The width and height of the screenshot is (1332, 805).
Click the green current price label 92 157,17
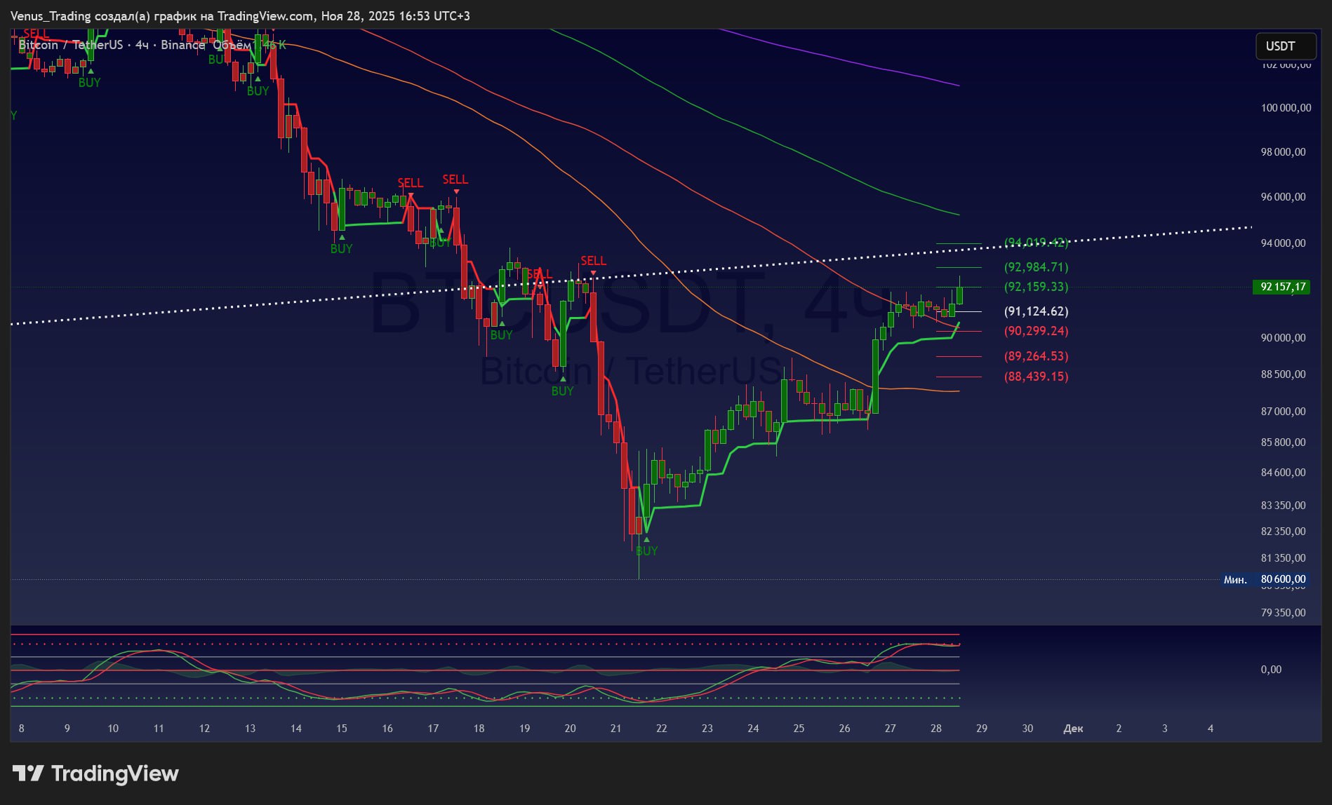pyautogui.click(x=1281, y=287)
